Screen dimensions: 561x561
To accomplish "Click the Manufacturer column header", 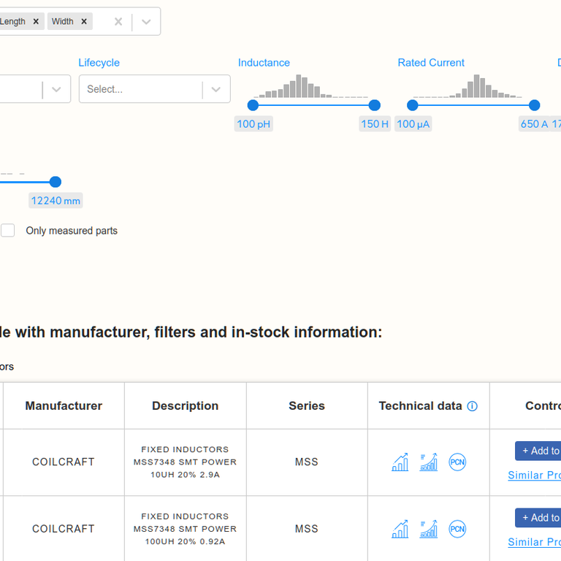I will tap(64, 405).
